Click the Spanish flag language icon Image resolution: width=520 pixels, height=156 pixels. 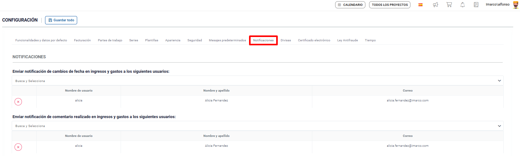tap(420, 5)
